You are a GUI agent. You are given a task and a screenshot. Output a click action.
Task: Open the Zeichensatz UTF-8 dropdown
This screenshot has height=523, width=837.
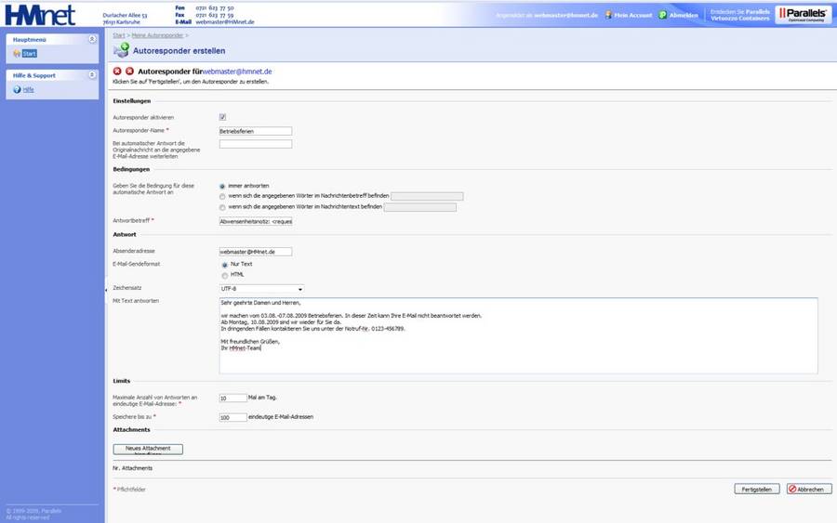click(x=261, y=288)
